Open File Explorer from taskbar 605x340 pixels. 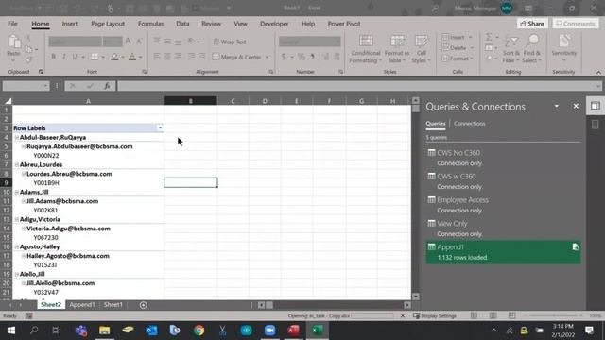click(x=105, y=331)
